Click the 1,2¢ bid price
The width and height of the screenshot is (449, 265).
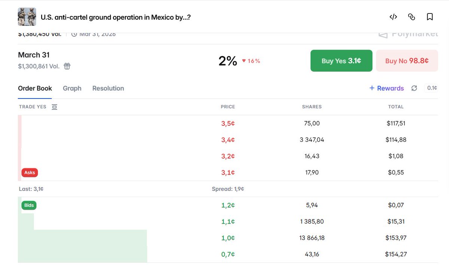click(x=228, y=205)
